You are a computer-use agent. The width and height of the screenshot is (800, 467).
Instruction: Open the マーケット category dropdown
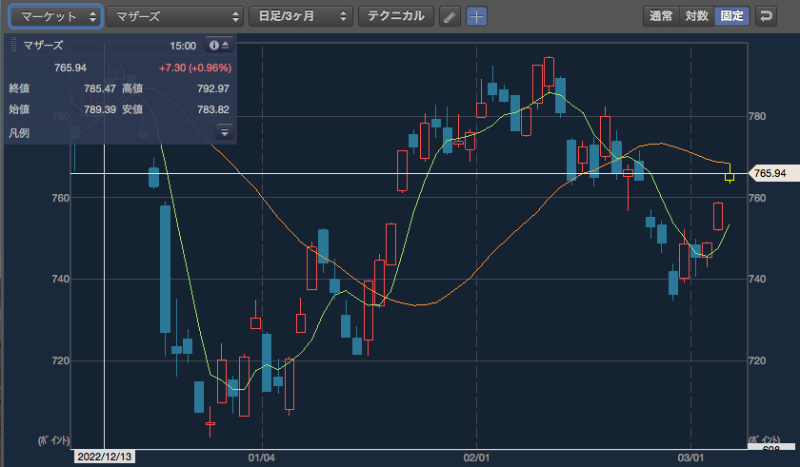click(55, 16)
